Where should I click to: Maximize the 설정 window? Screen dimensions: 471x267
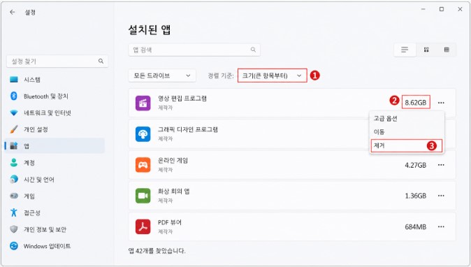click(442, 9)
